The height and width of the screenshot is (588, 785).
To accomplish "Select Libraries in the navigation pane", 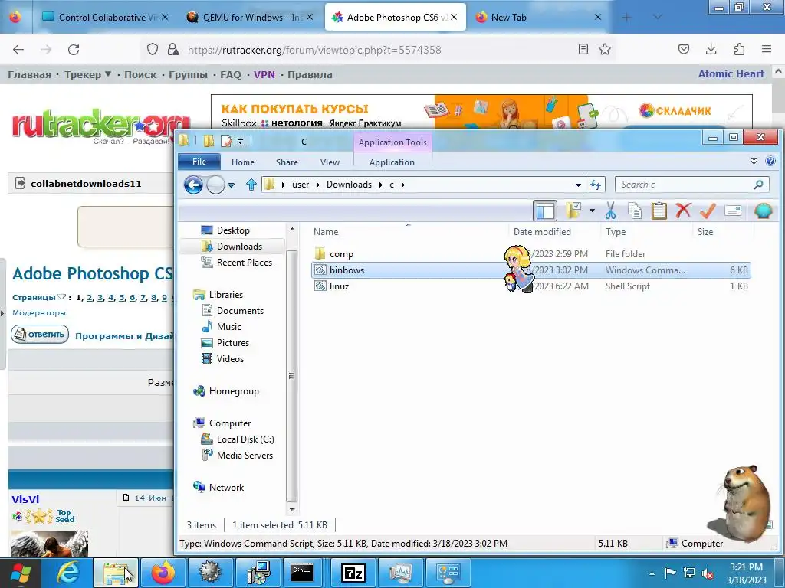I will 226,295.
